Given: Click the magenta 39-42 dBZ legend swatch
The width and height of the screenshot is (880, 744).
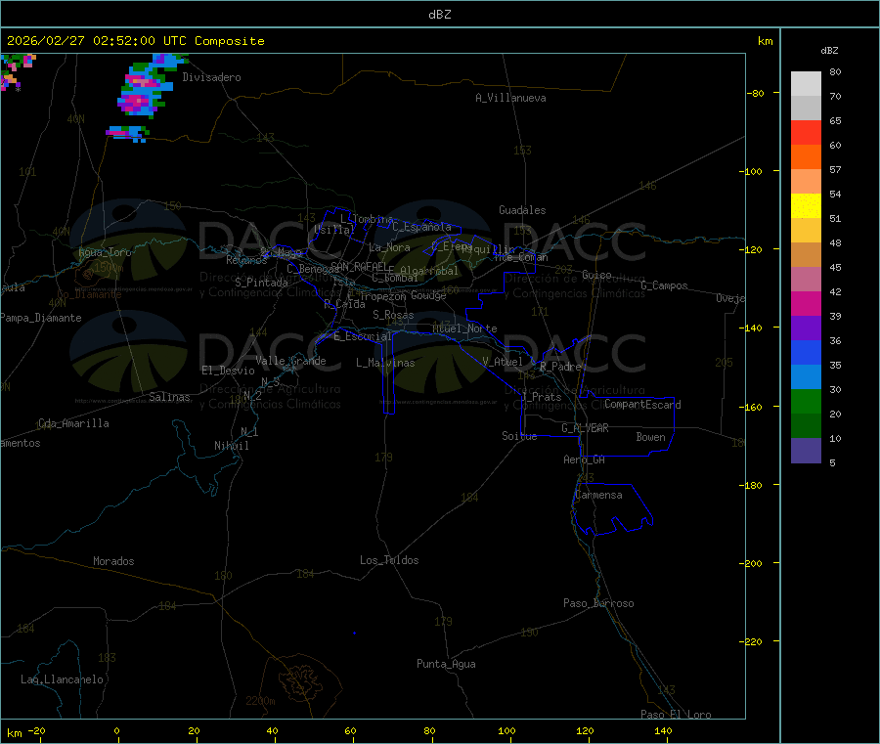Looking at the screenshot, I should click(x=806, y=303).
